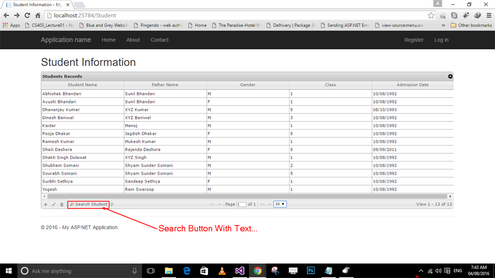495x278 pixels.
Task: Open Other bookmarks folder
Action: [471, 25]
